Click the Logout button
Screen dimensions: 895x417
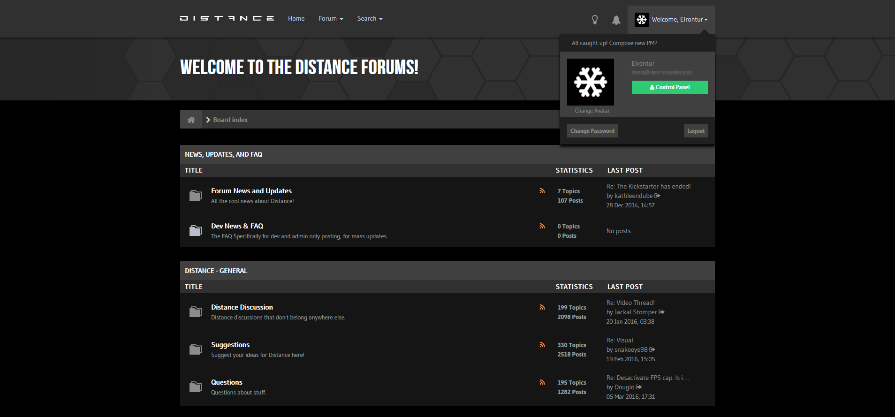696,131
